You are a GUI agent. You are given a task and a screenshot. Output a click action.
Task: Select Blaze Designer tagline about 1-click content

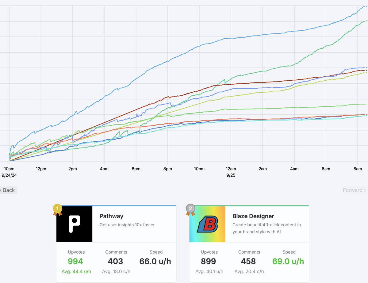tap(266, 228)
